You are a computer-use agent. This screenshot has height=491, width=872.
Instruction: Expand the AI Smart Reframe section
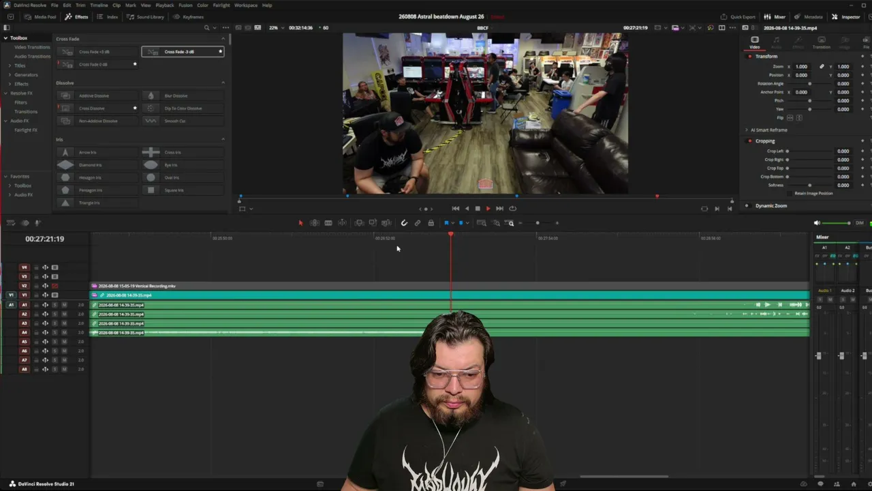746,130
